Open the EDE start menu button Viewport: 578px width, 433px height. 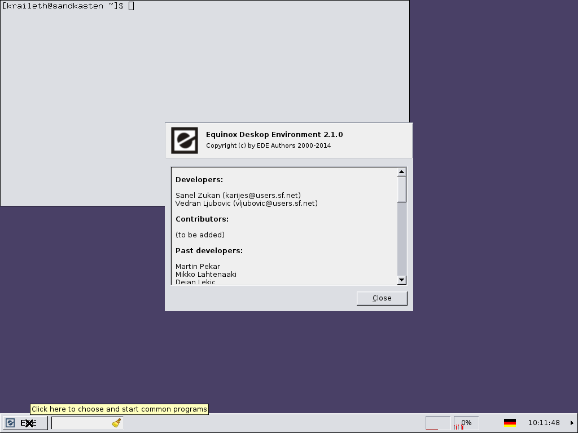coord(24,423)
